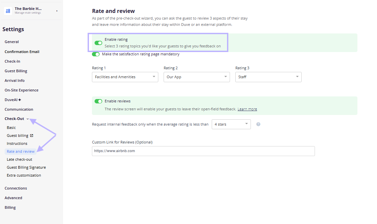
Task: Go to Connections settings
Action: [x=16, y=188]
